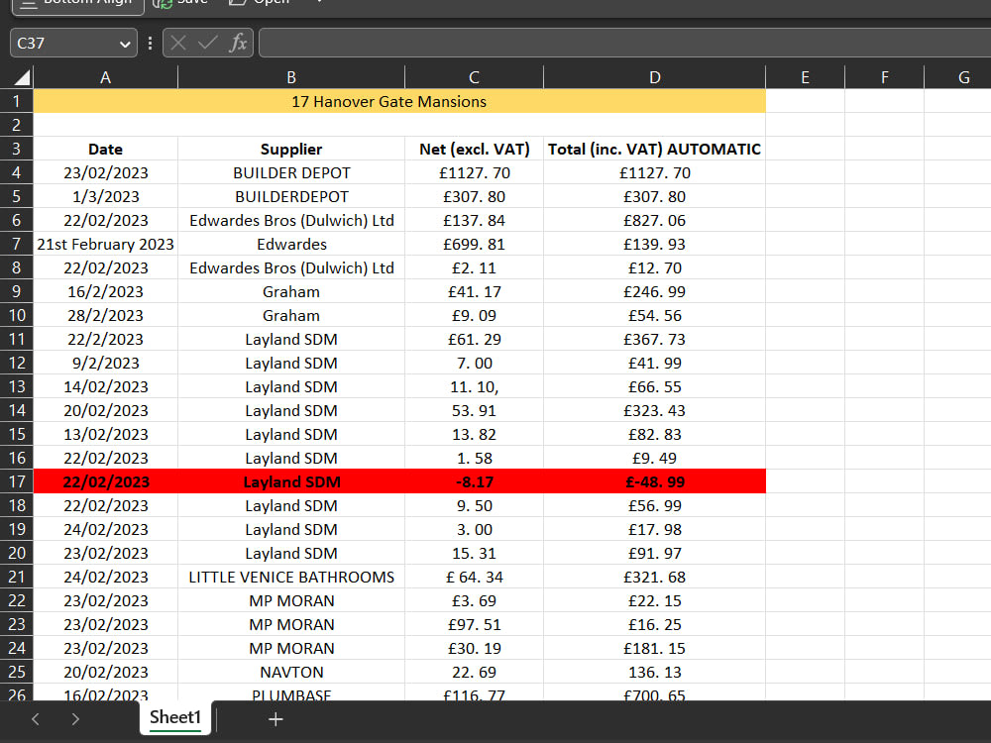Click the Bottom Align button
Image resolution: width=991 pixels, height=743 pixels.
click(77, 5)
